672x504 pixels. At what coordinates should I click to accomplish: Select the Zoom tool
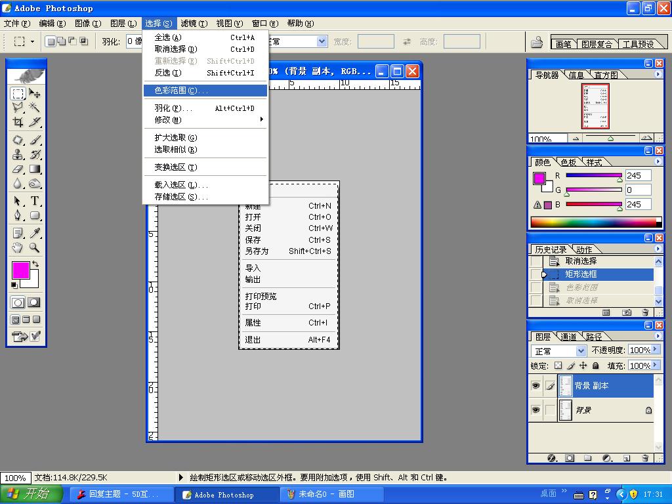click(35, 247)
